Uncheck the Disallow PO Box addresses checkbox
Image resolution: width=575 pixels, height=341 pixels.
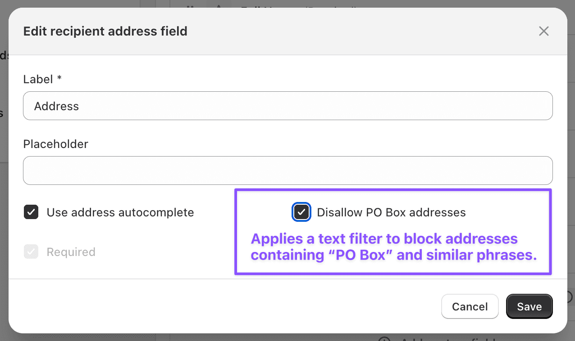(301, 212)
